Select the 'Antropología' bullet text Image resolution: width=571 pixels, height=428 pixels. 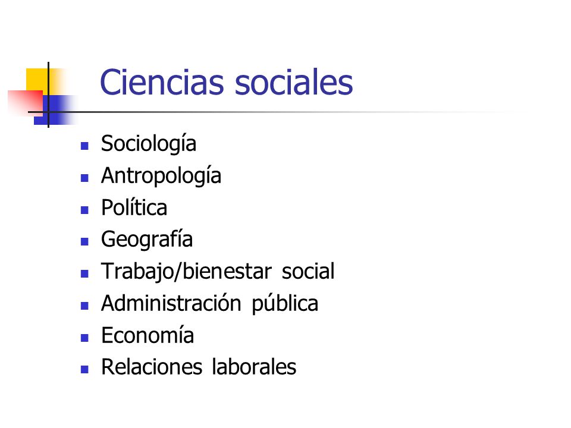tap(161, 176)
